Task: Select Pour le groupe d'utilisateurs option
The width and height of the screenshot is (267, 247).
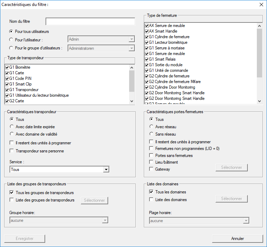Action: (11, 48)
